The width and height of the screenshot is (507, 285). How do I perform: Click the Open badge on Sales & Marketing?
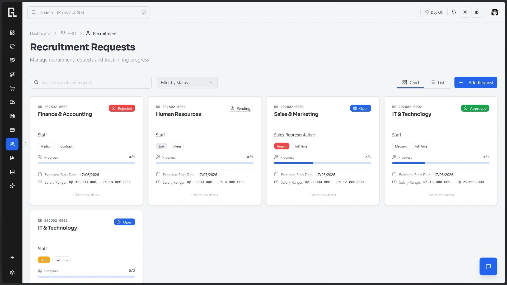coord(361,108)
